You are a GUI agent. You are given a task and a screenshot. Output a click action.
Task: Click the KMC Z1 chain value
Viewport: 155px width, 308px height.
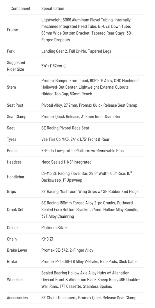(x=47, y=239)
